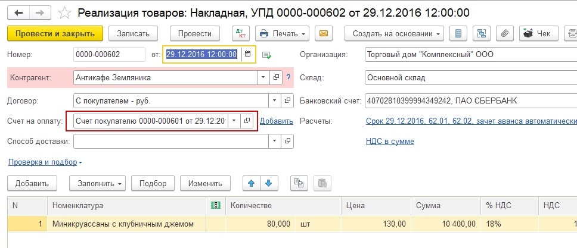Image resolution: width=577 pixels, height=248 pixels.
Task: Click sum cell 10 400,00
Action: pos(446,224)
